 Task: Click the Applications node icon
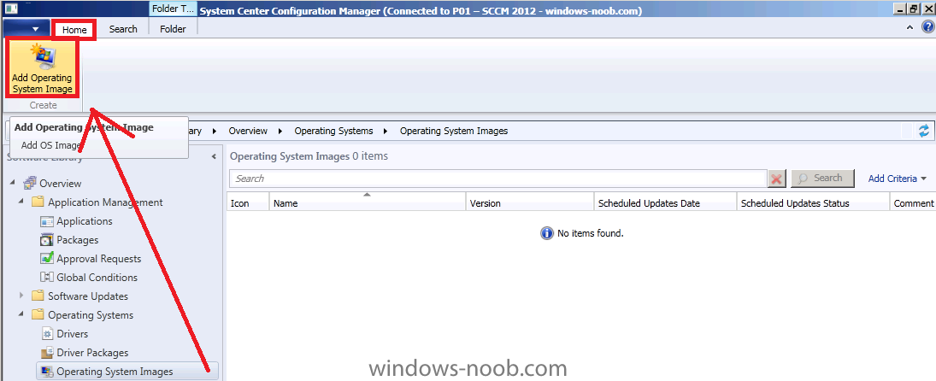[x=47, y=221]
